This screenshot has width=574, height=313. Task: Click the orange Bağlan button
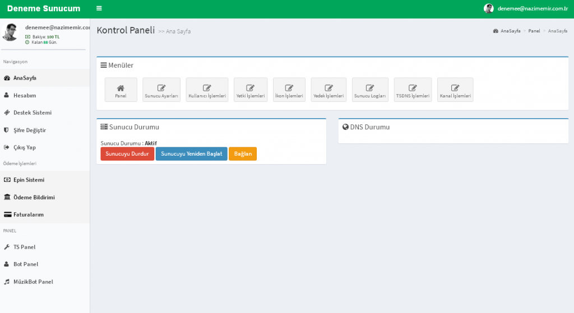pos(243,154)
